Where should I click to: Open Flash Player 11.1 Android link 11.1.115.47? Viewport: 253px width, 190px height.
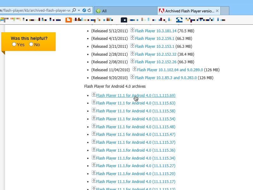coord(136,135)
